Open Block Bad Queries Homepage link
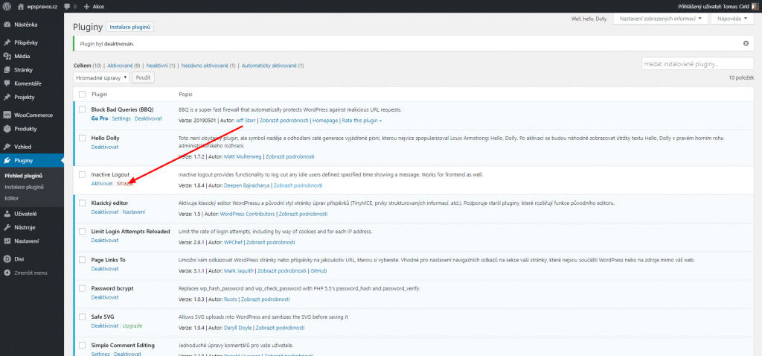This screenshot has height=356, width=762. click(325, 120)
